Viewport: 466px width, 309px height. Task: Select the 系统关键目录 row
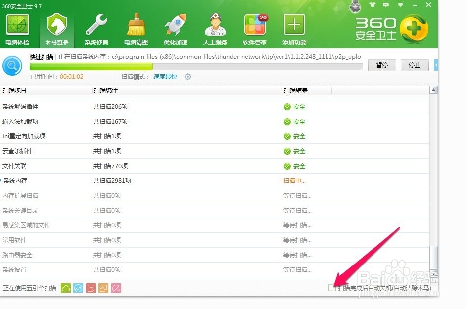pos(215,211)
